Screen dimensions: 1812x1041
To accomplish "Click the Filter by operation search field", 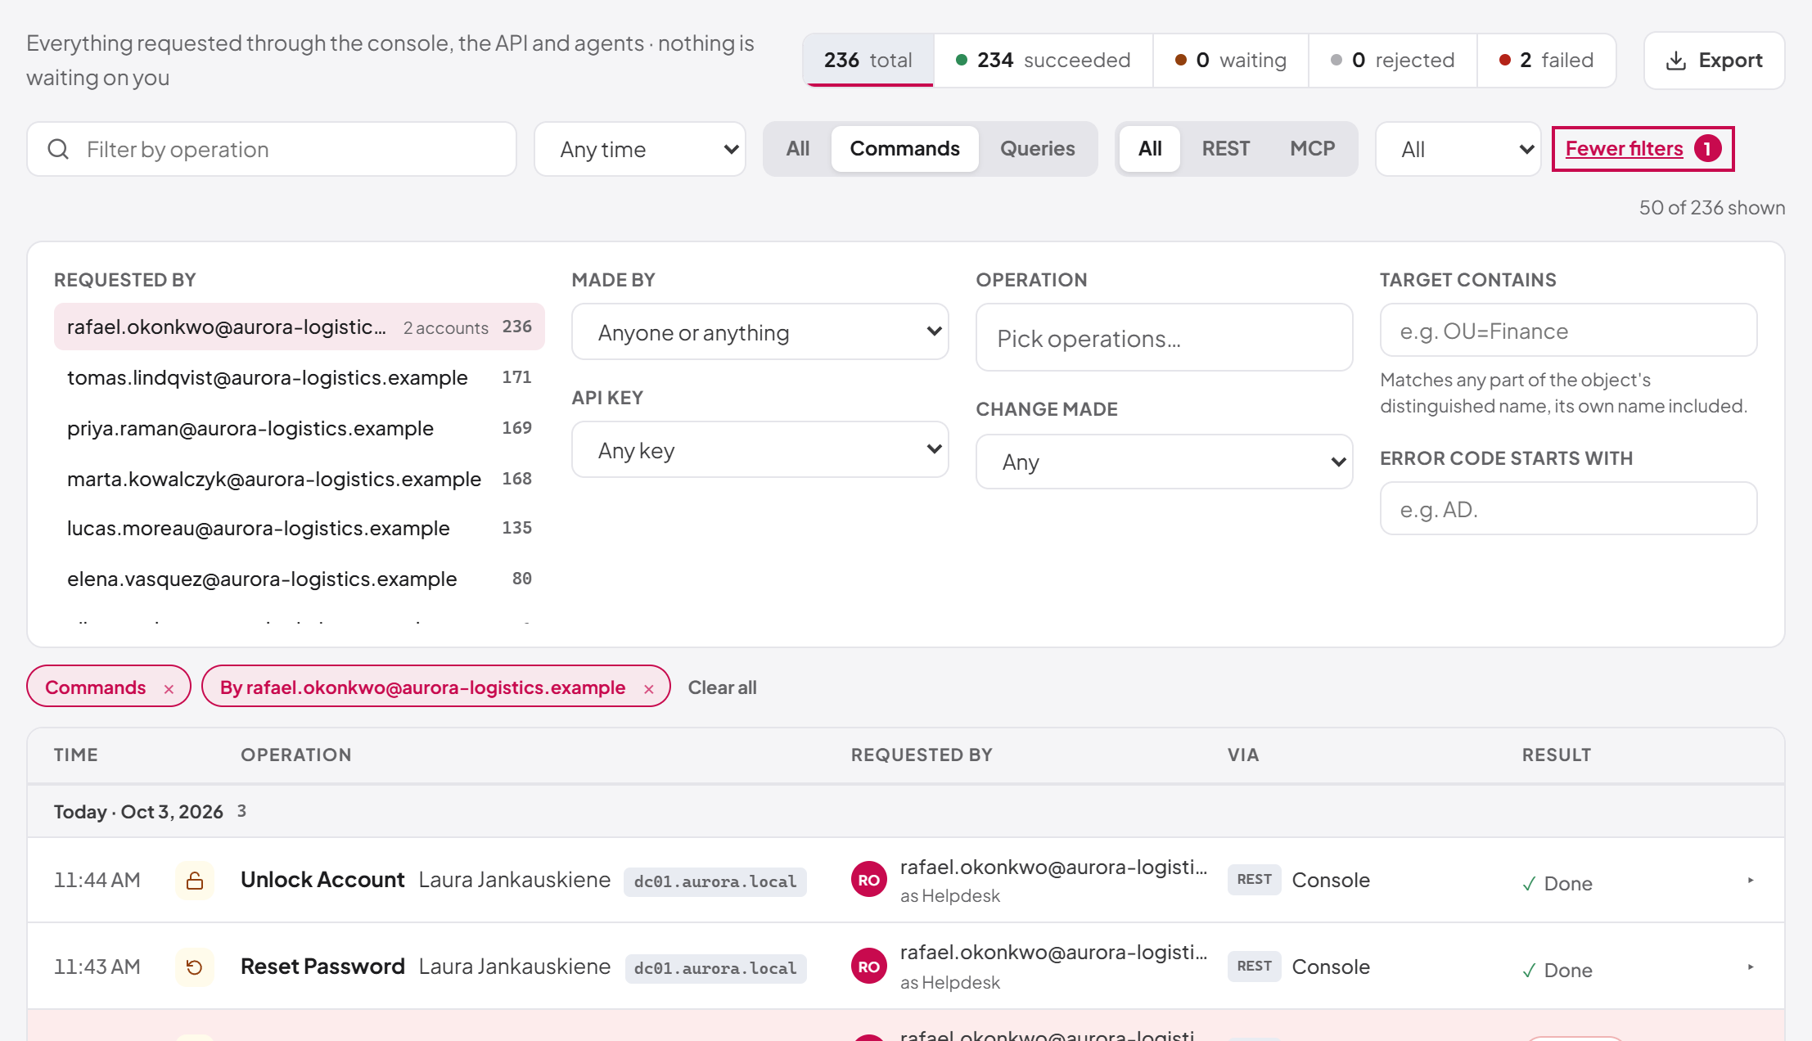I will 272,149.
